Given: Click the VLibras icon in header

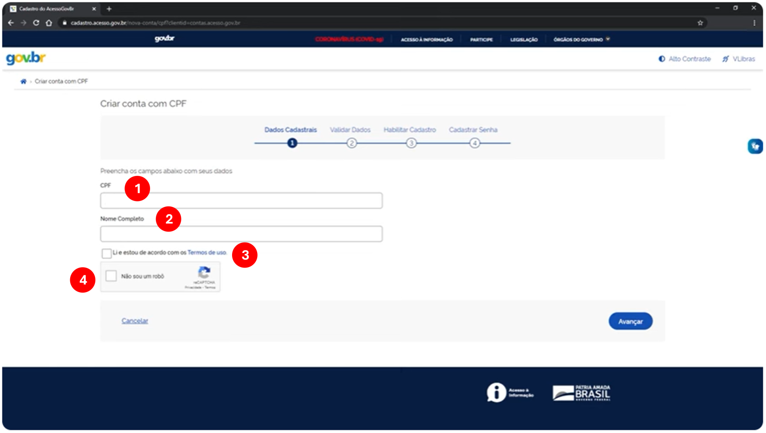Looking at the screenshot, I should point(725,59).
